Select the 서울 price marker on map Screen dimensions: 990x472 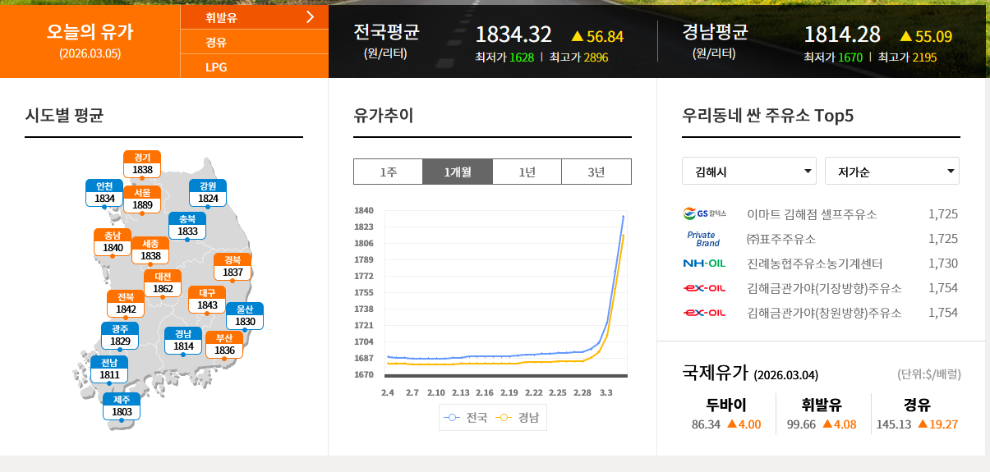tap(142, 199)
